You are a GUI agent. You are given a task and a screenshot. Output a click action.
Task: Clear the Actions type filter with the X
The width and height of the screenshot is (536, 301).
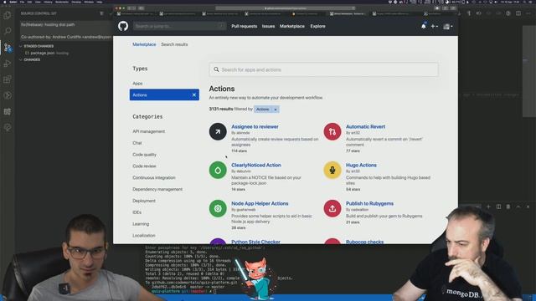click(x=193, y=94)
